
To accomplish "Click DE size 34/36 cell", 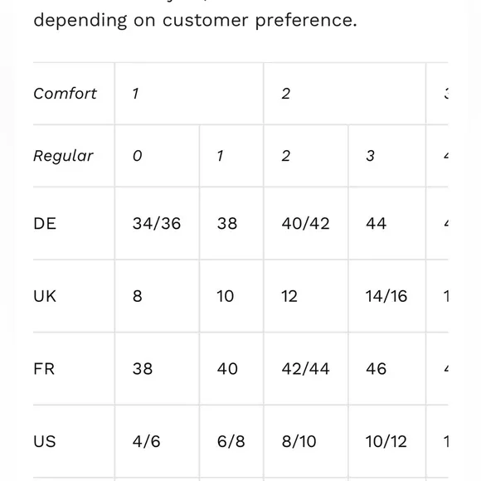I will (x=157, y=223).
